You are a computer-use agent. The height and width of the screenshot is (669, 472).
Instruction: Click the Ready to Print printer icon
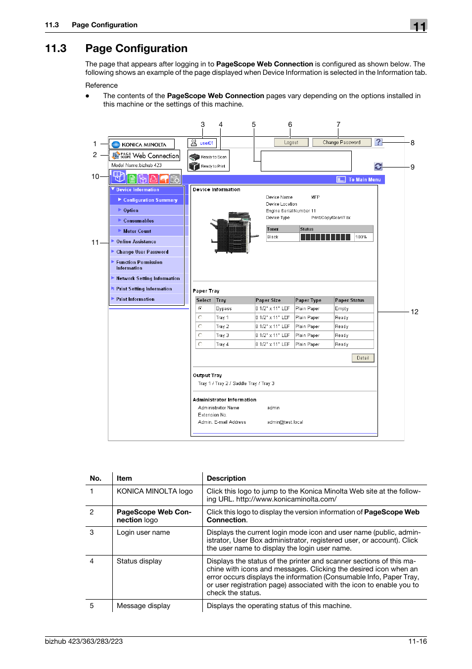pyautogui.click(x=194, y=167)
